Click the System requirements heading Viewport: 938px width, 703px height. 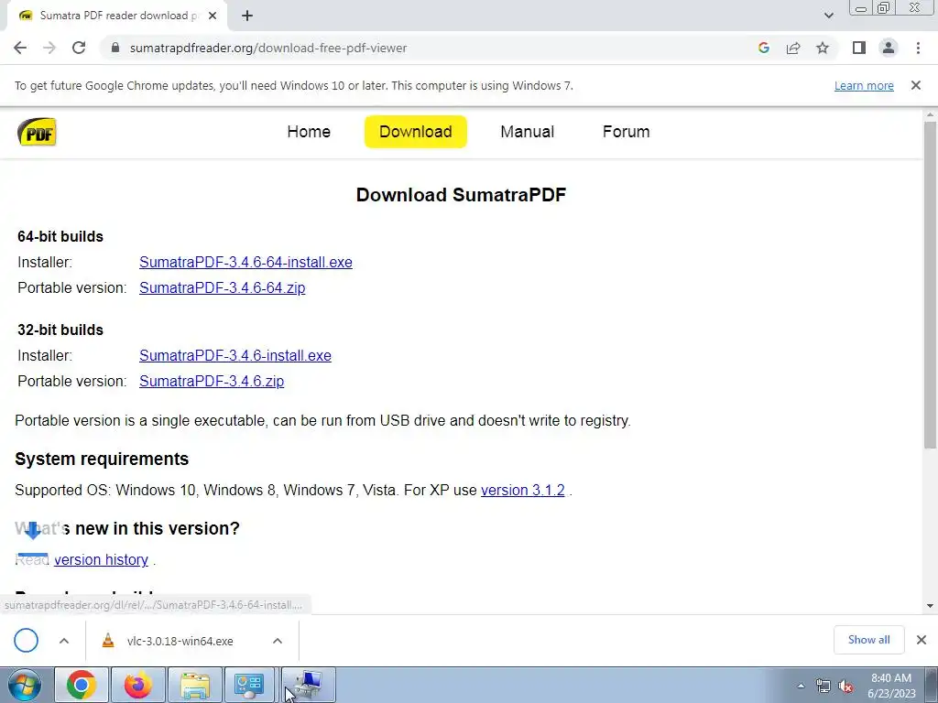coord(102,459)
